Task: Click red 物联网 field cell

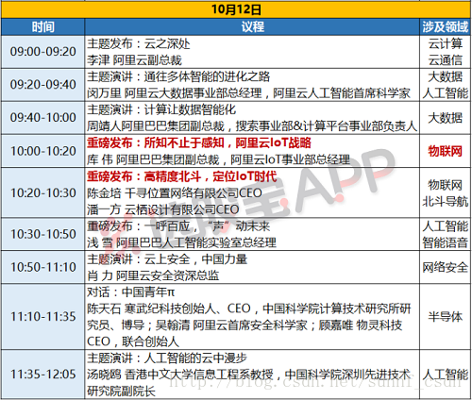Action: (x=446, y=151)
